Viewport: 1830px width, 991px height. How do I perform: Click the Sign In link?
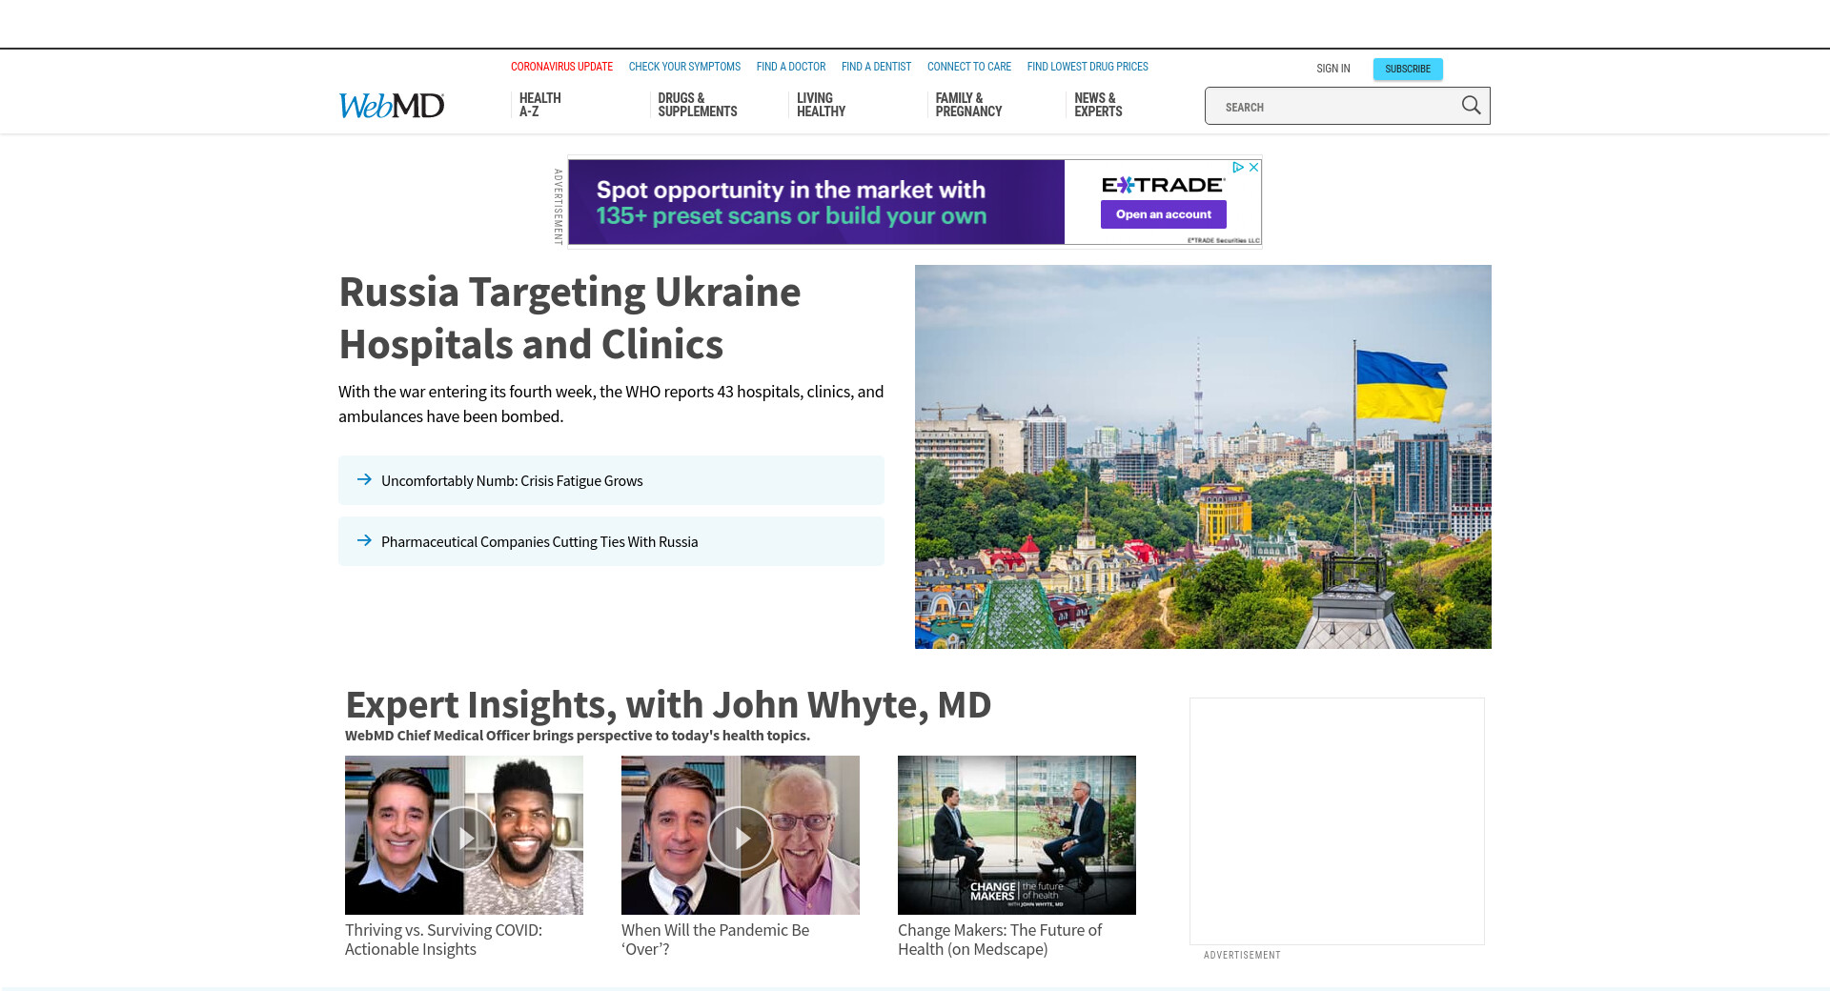tap(1332, 69)
